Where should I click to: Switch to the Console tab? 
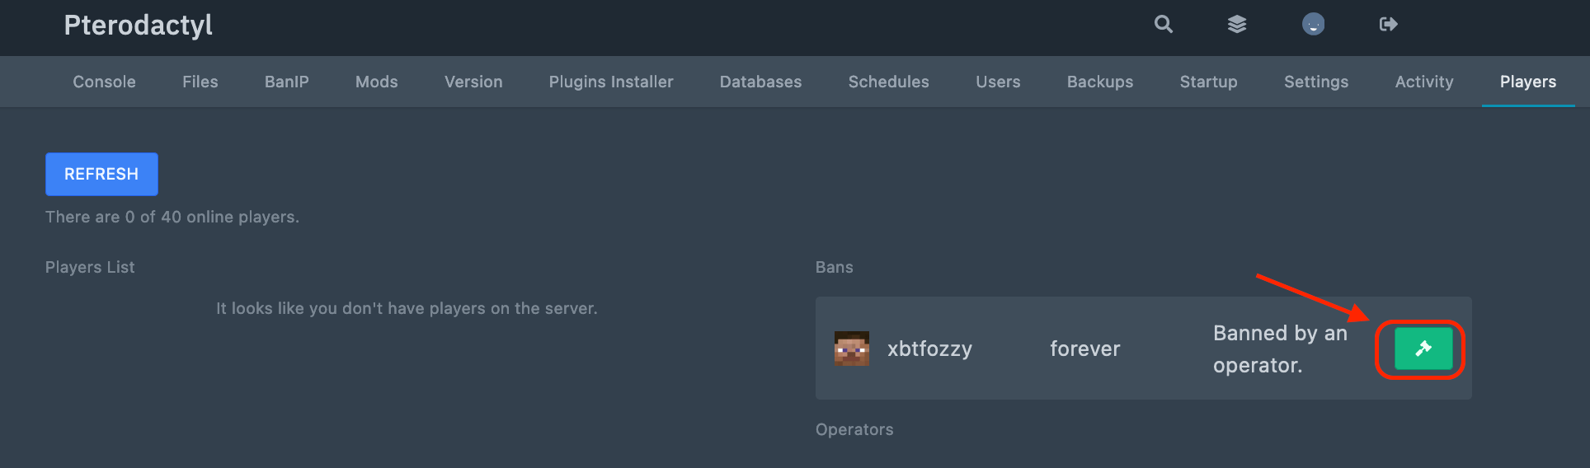(104, 82)
